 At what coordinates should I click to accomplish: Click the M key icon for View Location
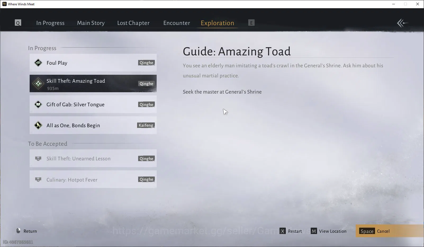point(314,231)
